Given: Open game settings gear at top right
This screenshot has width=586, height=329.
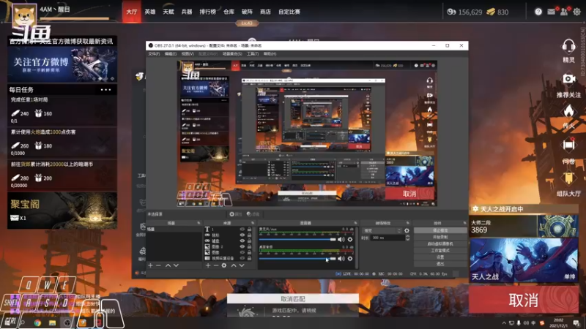Looking at the screenshot, I should click(x=577, y=12).
